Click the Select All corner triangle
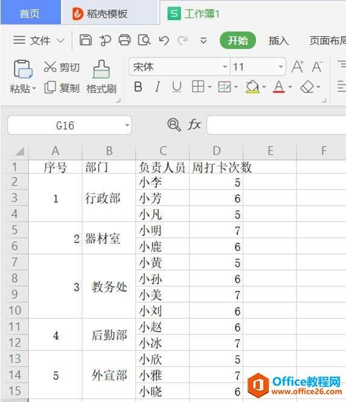This screenshot has height=402, width=346. [x=20, y=151]
